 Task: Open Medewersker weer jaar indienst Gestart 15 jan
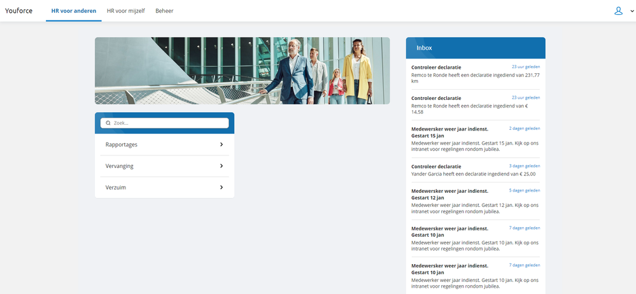(476, 139)
